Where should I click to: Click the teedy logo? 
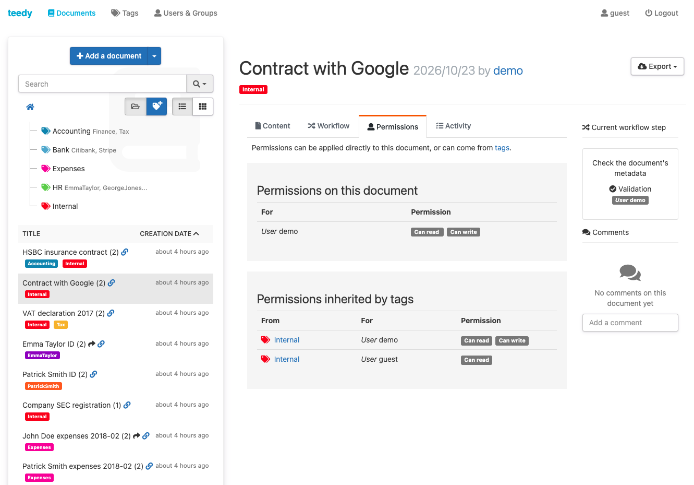(x=20, y=13)
